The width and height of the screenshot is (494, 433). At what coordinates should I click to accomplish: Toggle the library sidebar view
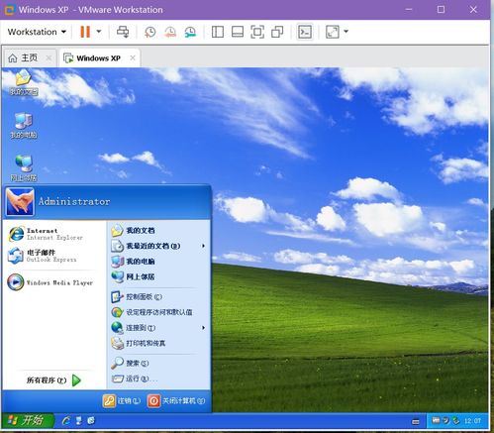point(218,32)
